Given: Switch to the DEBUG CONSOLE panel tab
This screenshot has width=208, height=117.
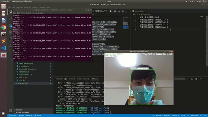Looking at the screenshot, I should 83,79.
